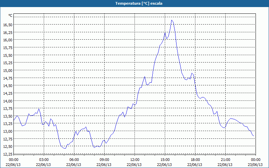This screenshot has height=168, width=269.
Task: Click the 15:00 time label
Action: (x=165, y=160)
